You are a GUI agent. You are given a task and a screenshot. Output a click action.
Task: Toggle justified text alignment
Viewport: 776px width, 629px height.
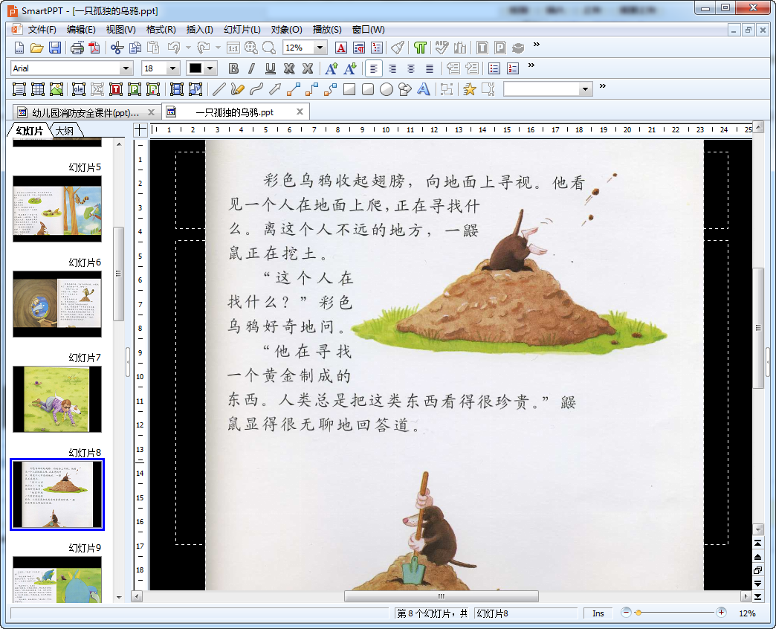pyautogui.click(x=430, y=69)
